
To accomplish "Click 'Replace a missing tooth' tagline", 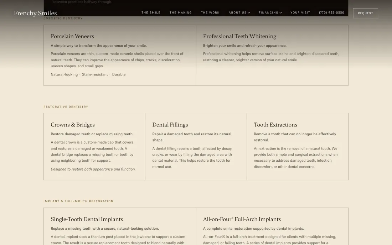I will pyautogui.click(x=105, y=229).
